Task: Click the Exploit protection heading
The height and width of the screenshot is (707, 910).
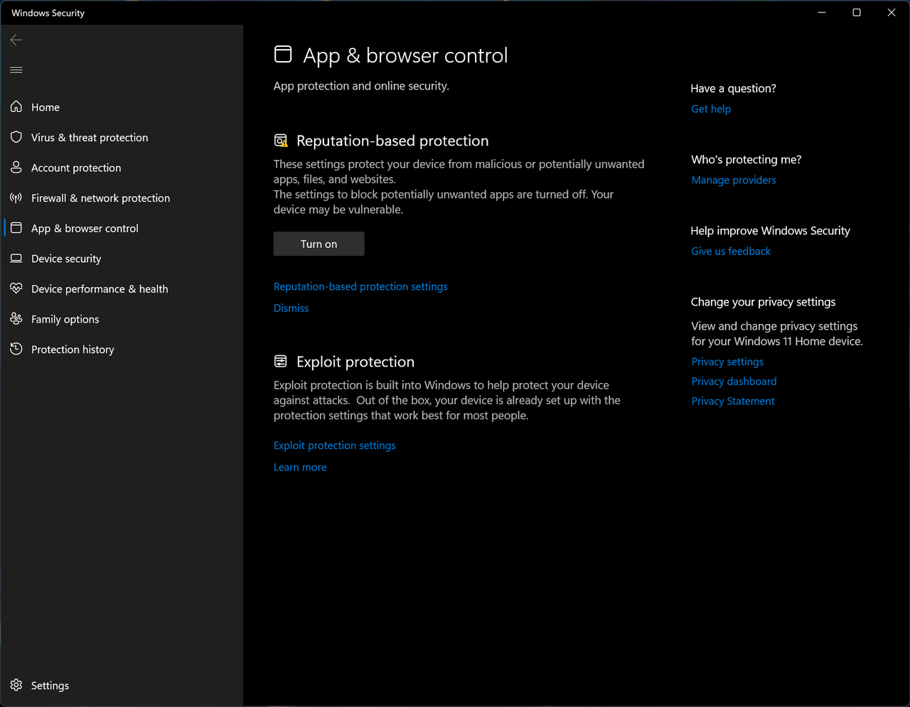Action: click(355, 362)
